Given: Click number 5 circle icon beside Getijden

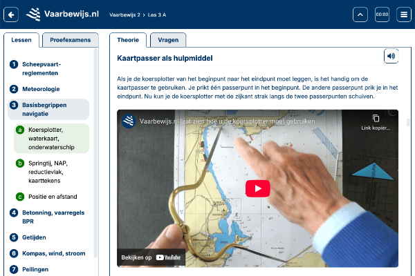Looking at the screenshot, I should [x=14, y=237].
